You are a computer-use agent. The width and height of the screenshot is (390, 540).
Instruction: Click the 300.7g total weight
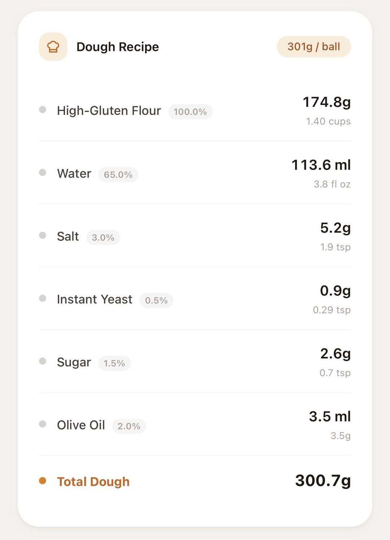[x=323, y=480]
